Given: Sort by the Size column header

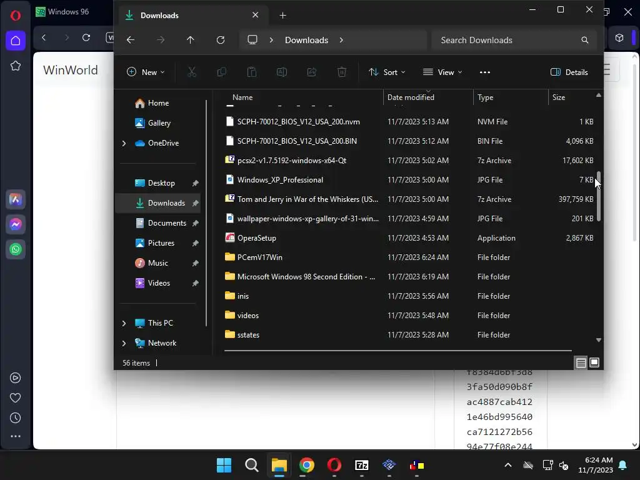Looking at the screenshot, I should 571,97.
